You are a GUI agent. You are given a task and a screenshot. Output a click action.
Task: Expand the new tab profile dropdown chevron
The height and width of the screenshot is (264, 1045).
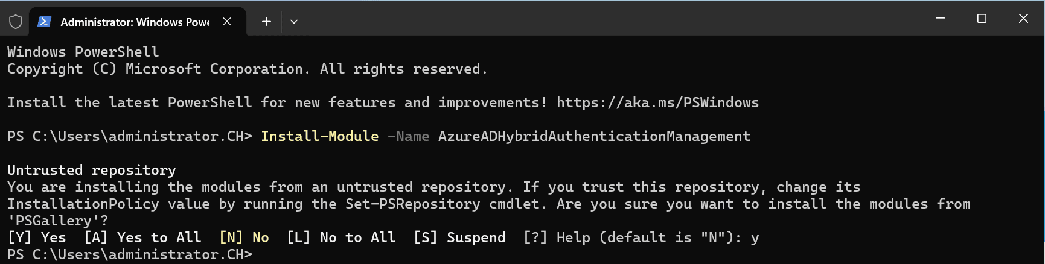[294, 22]
